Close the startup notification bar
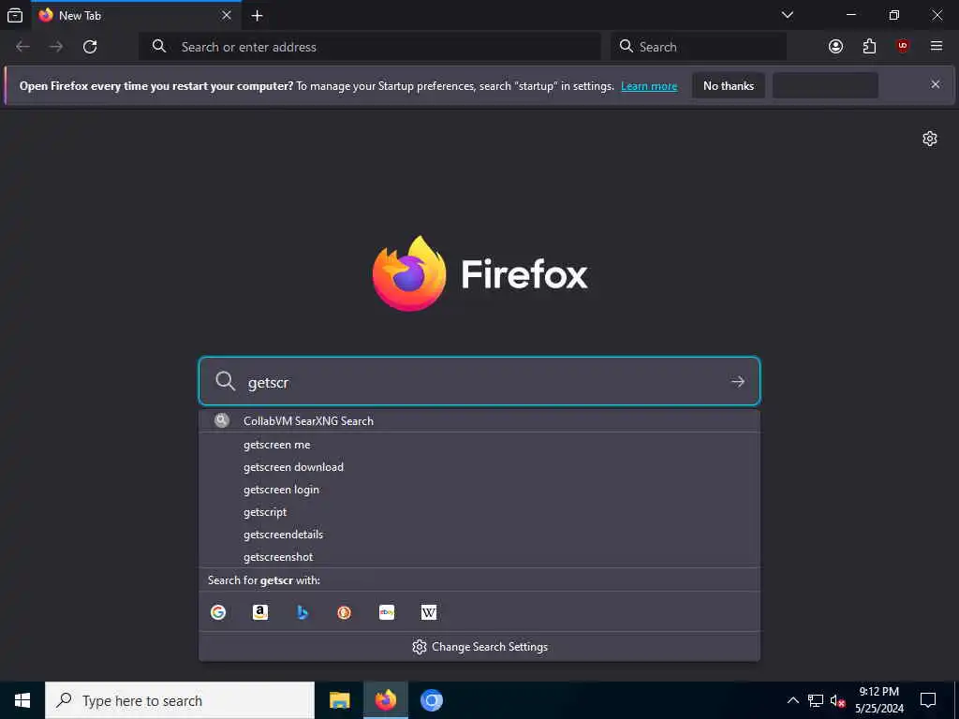 936,84
